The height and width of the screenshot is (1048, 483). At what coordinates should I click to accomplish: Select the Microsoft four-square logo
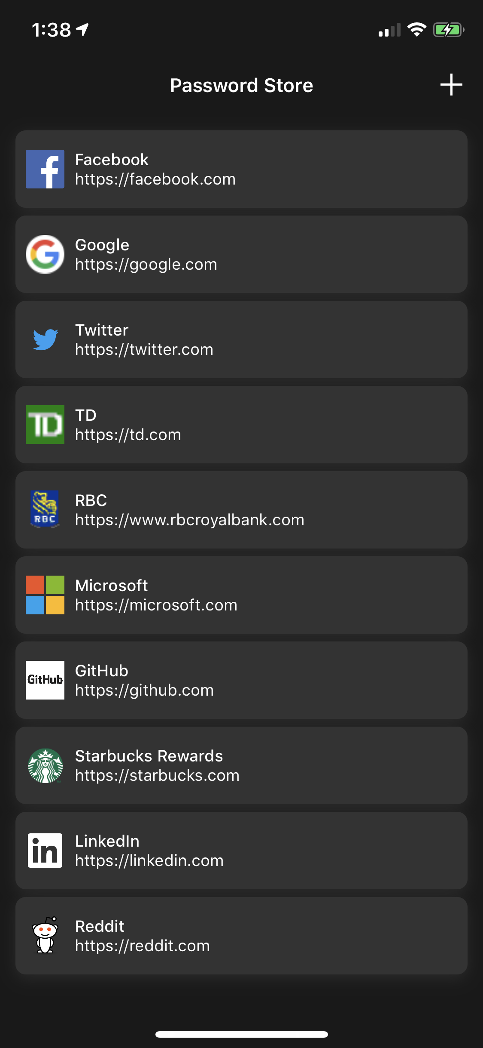[45, 595]
